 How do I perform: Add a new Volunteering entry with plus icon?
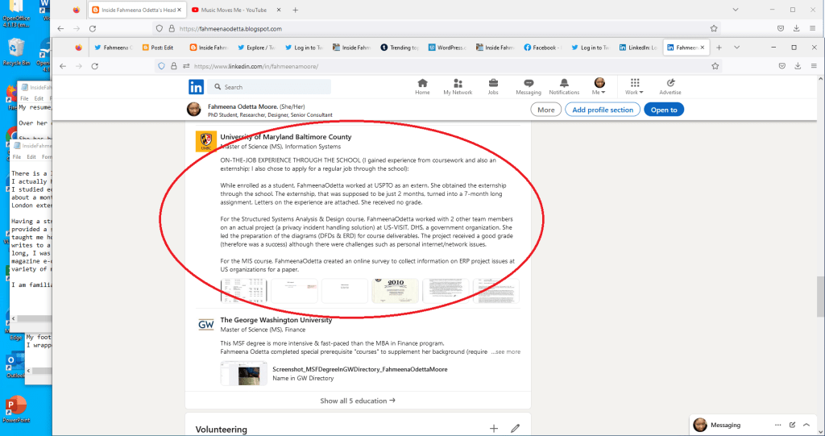(x=493, y=429)
